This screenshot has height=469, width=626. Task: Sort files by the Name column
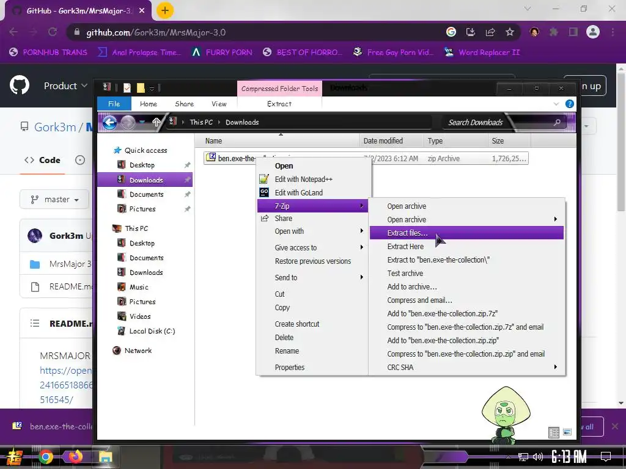pos(278,141)
